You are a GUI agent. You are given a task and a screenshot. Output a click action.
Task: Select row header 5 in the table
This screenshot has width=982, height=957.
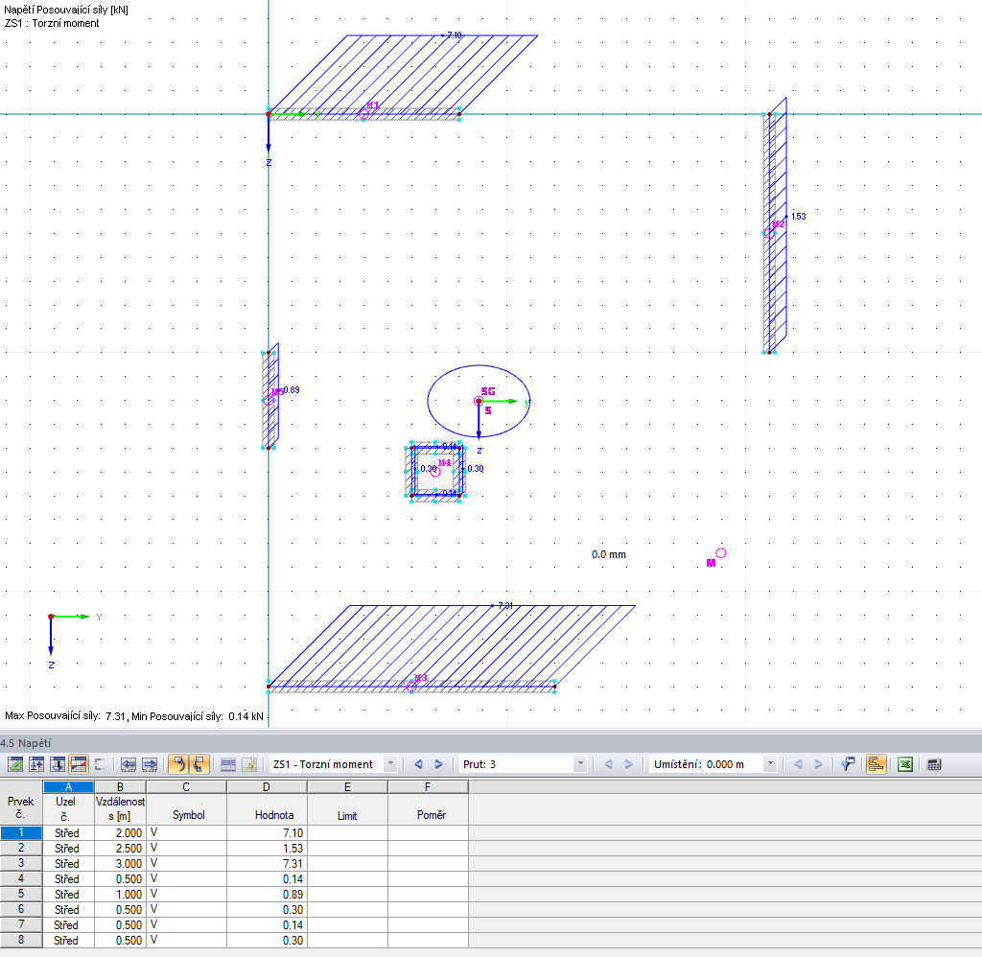coord(21,895)
